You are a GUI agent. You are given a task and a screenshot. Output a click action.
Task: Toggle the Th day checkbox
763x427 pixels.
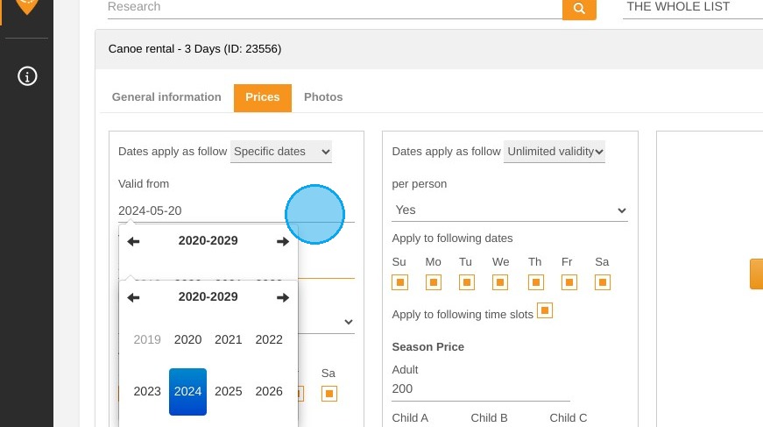[536, 282]
